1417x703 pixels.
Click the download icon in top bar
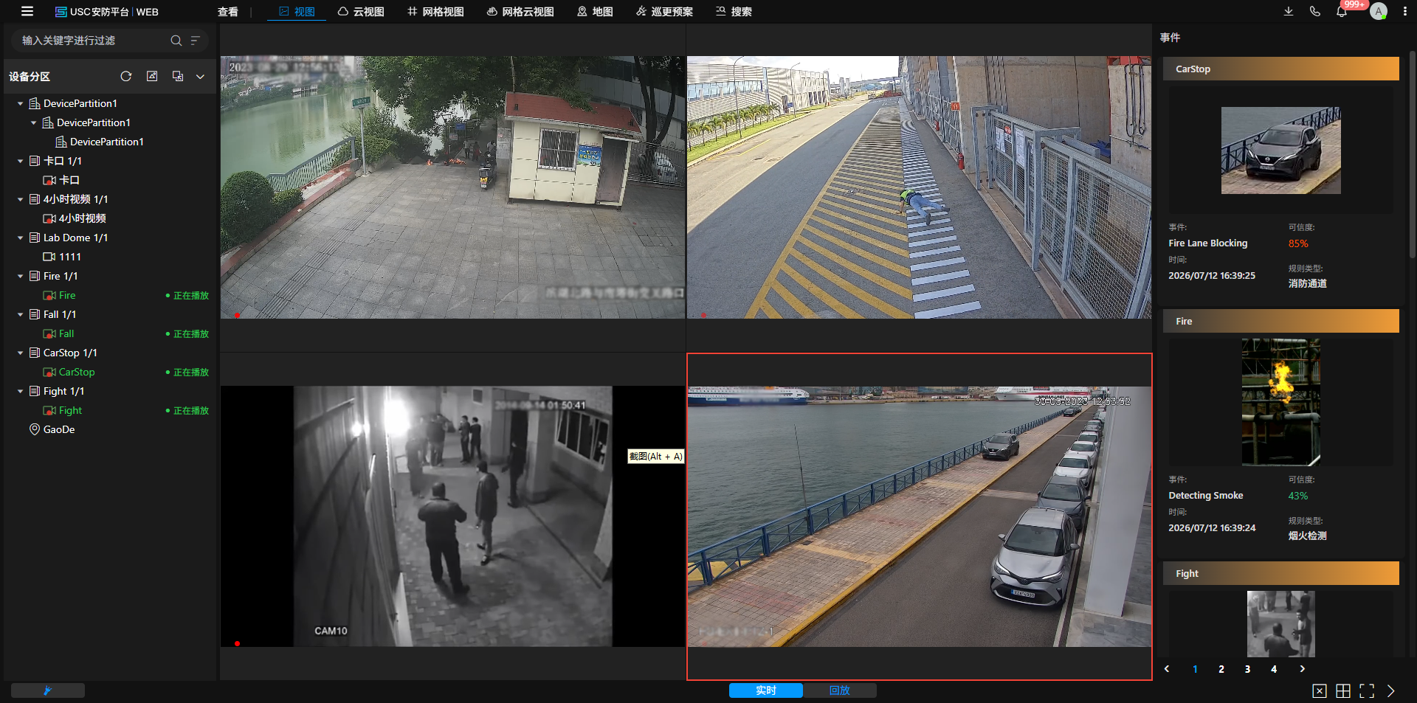pyautogui.click(x=1289, y=11)
